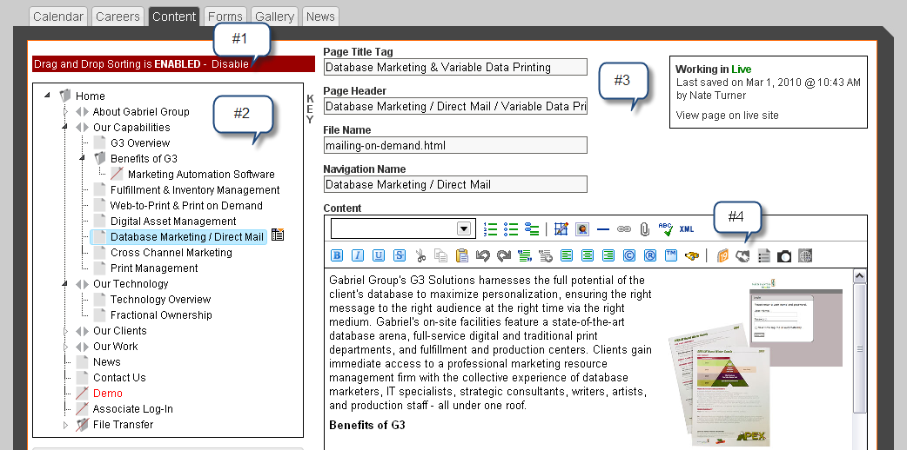Select Cross Channel Marketing page
This screenshot has width=907, height=450.
(171, 253)
